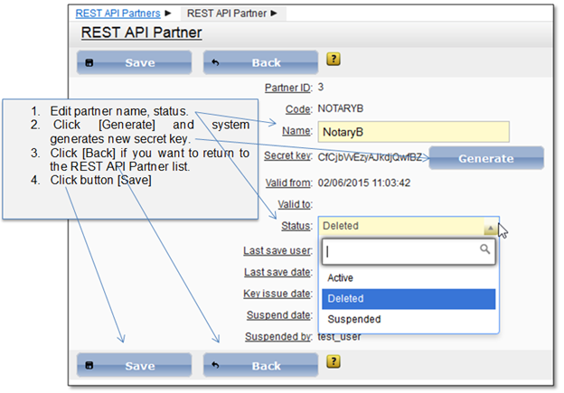Click the underlined Secret key label

287,157
